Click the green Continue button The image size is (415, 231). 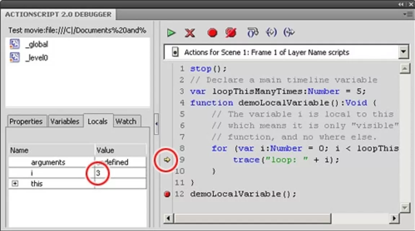coord(171,33)
